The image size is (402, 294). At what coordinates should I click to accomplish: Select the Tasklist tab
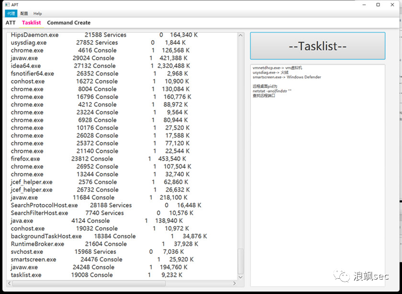[x=31, y=22]
